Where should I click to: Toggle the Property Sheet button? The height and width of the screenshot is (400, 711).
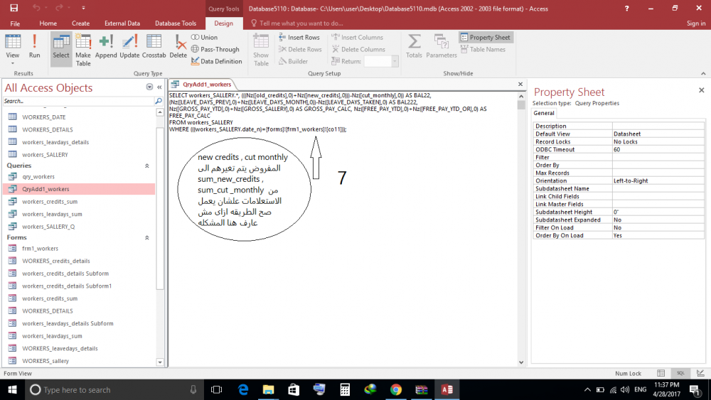click(x=486, y=37)
